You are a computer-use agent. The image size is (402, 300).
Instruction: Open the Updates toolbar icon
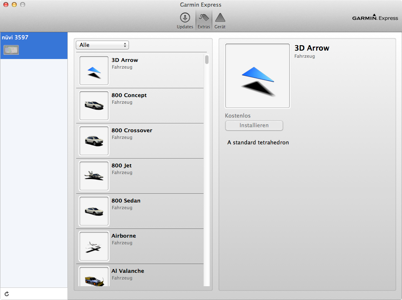[185, 18]
